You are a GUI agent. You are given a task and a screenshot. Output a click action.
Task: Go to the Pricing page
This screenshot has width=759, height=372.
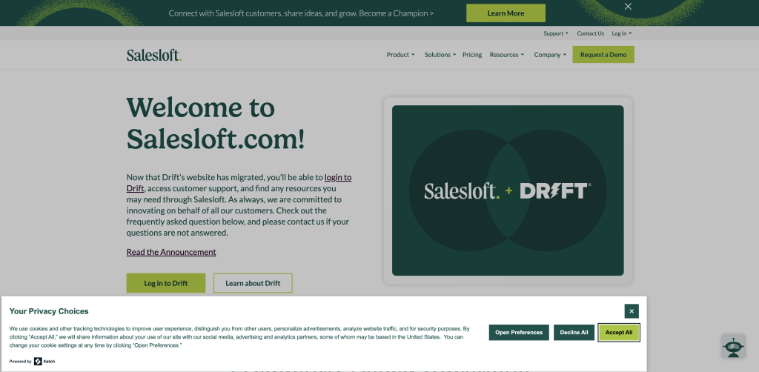click(x=472, y=55)
